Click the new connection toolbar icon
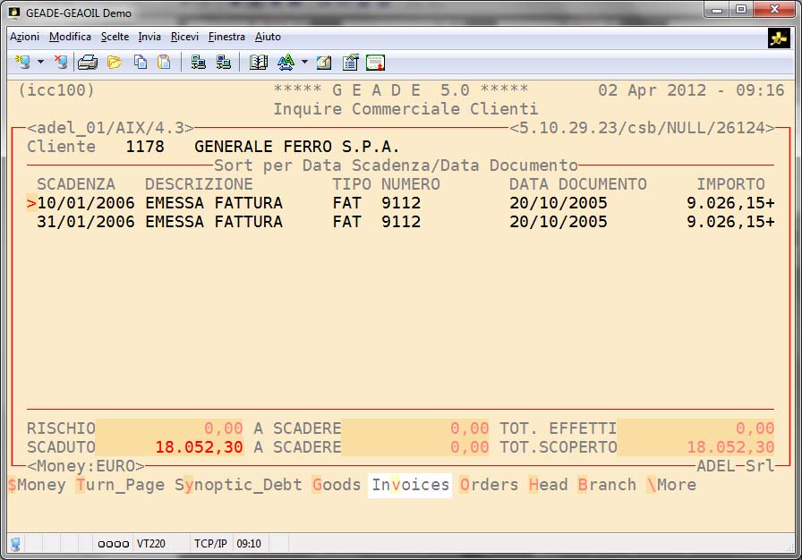 pos(21,63)
